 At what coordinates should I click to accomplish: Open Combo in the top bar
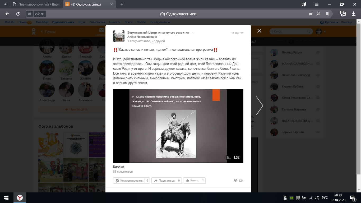141,22
